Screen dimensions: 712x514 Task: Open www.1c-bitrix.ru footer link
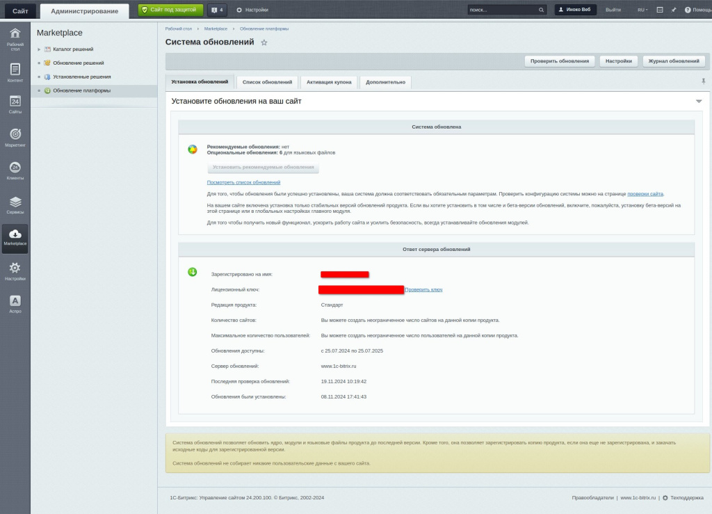[638, 497]
